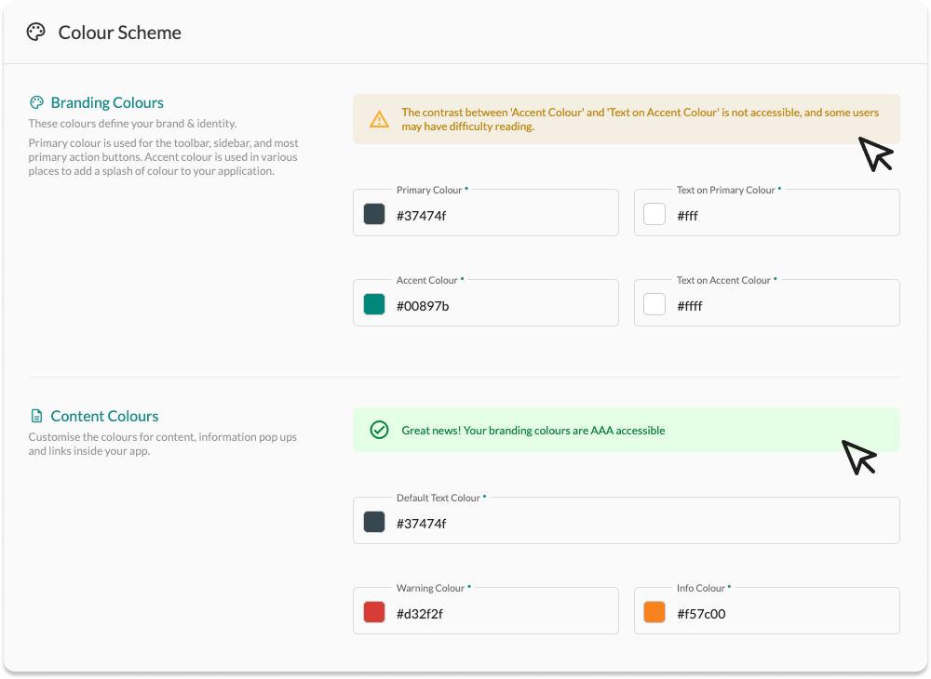
Task: Open the Primary Colour swatch picker
Action: (x=374, y=214)
